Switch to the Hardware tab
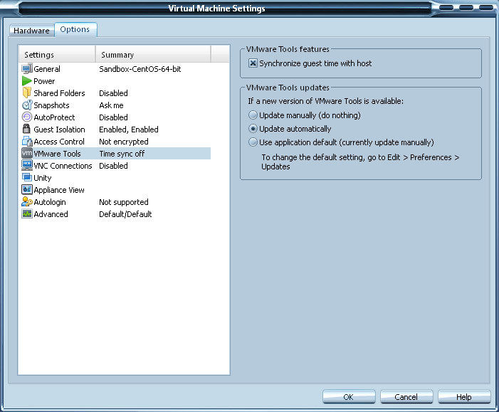The height and width of the screenshot is (412, 499). click(31, 31)
